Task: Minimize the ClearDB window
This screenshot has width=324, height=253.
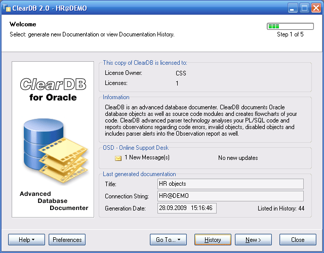Action: click(293, 8)
